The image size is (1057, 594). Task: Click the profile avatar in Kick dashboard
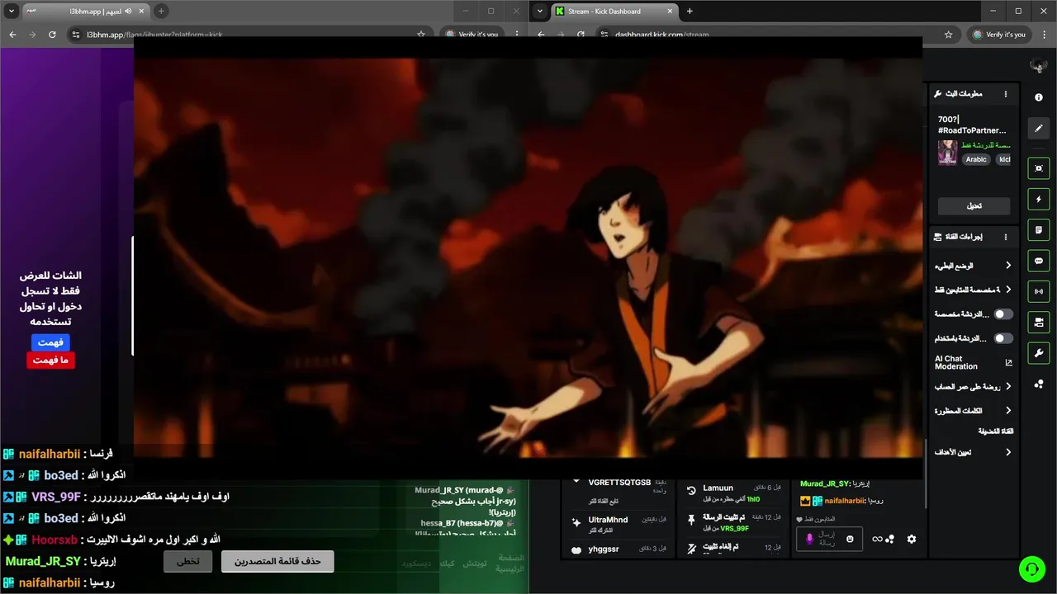click(x=1039, y=65)
